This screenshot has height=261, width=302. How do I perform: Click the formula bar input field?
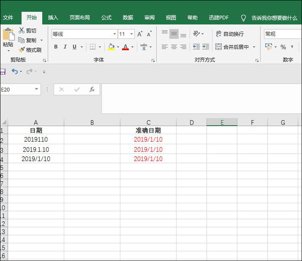201,98
